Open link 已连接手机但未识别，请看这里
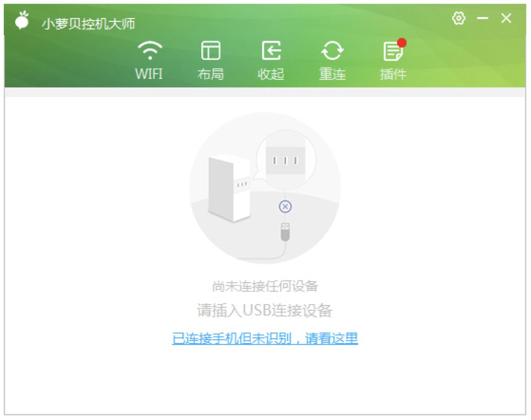 tap(265, 338)
